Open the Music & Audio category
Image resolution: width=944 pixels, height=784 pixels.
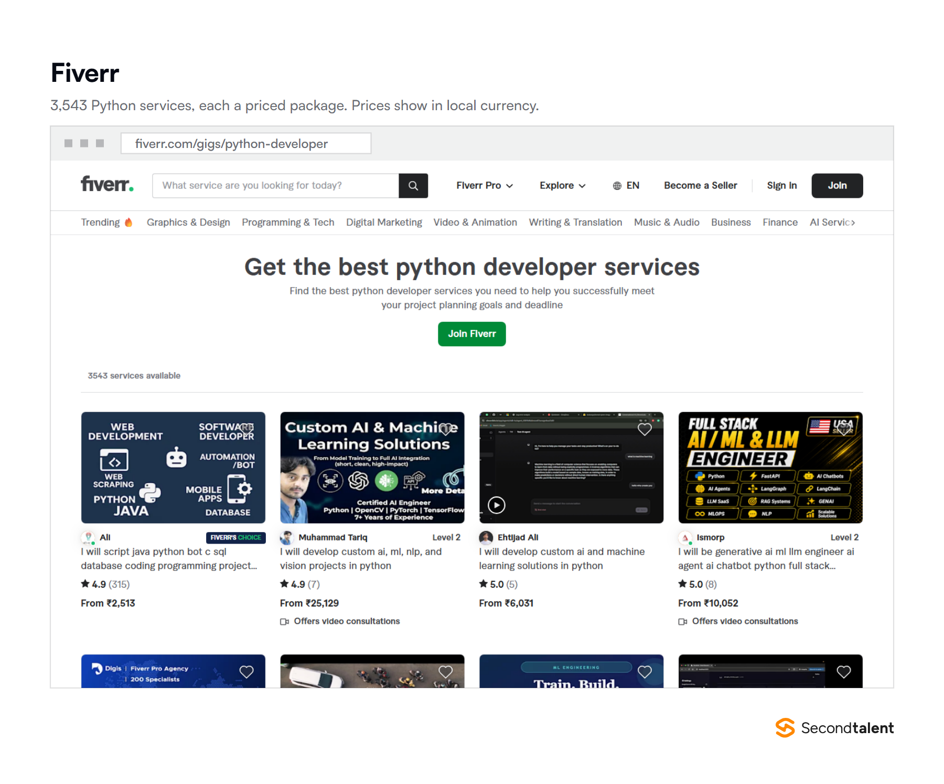click(667, 223)
